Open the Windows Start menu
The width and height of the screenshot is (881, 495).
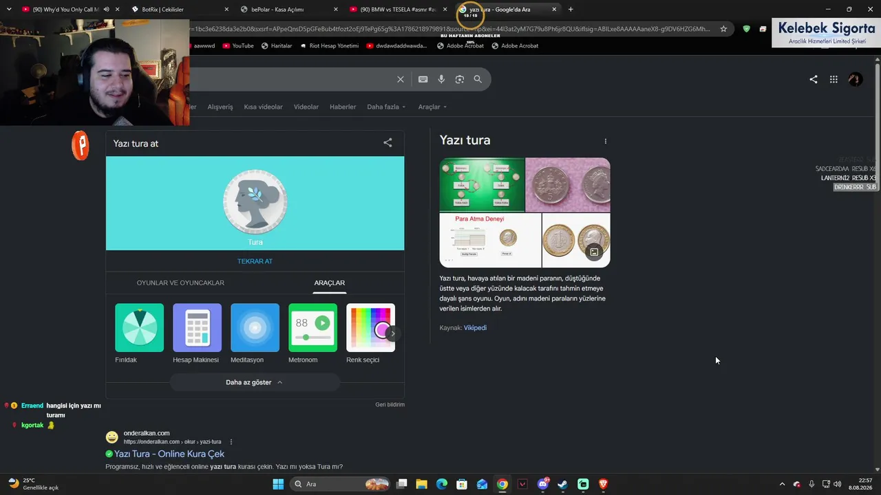click(x=278, y=484)
